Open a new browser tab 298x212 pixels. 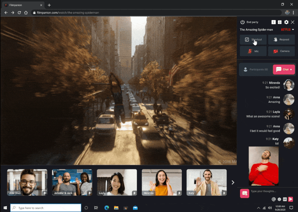(x=49, y=5)
